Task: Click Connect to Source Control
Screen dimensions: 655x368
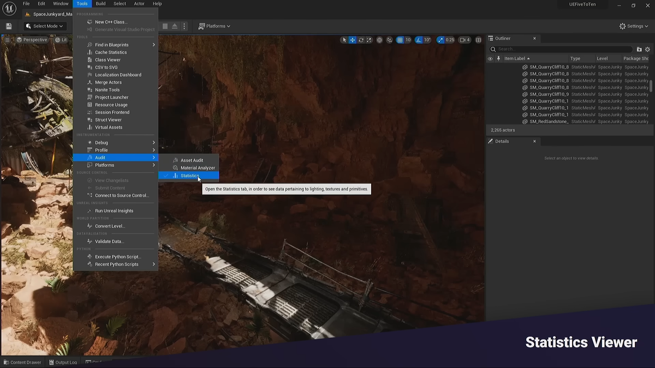Action: tap(116, 195)
